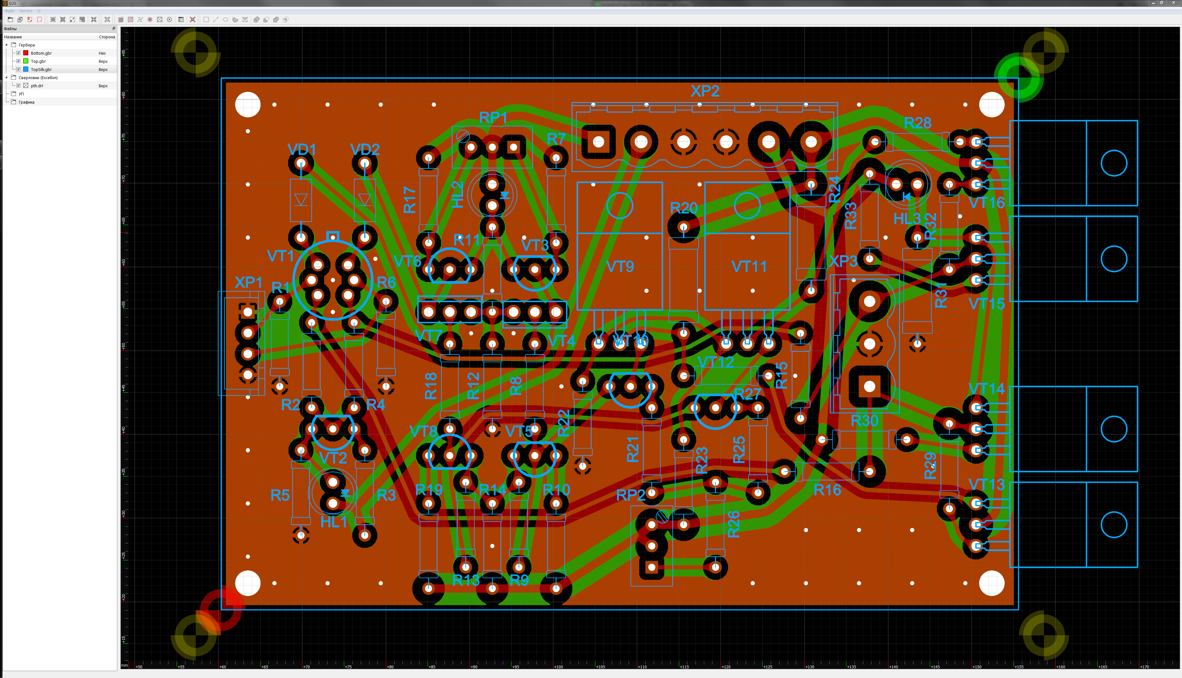Click the pocket spiral toolbar icon
Screen dimensions: 1182x678
(130, 19)
